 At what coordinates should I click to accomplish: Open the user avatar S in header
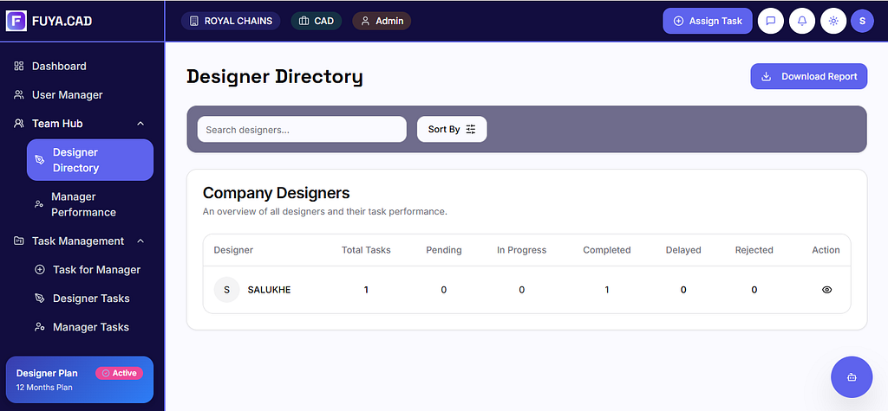862,21
